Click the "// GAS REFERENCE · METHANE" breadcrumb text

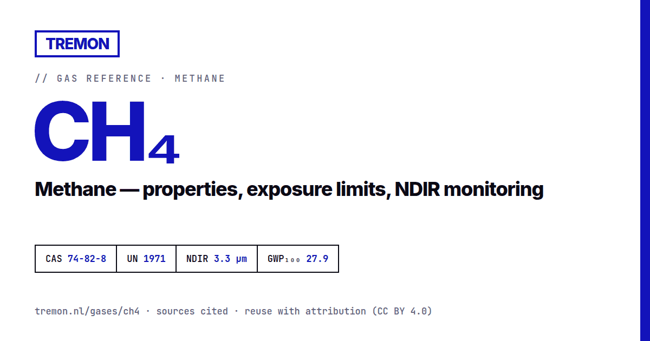pyautogui.click(x=130, y=78)
